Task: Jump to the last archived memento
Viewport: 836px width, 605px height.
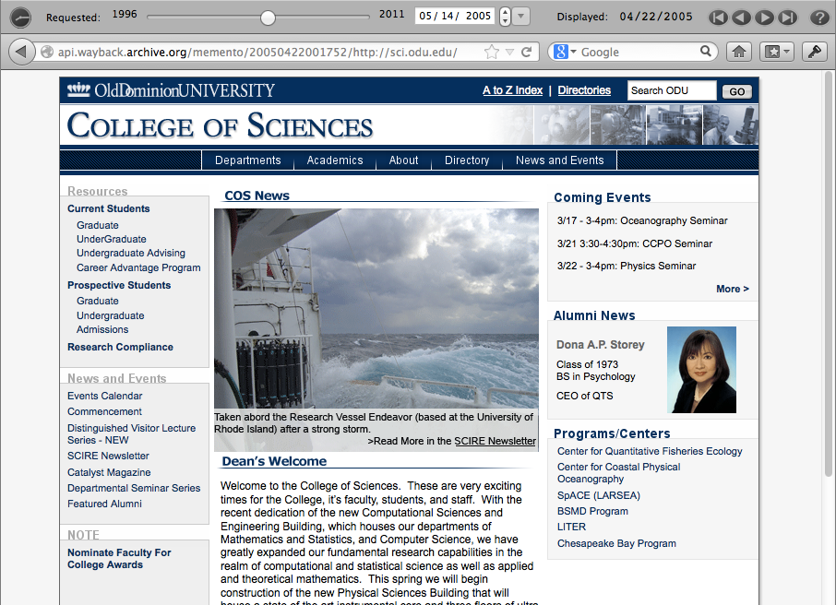Action: 787,18
